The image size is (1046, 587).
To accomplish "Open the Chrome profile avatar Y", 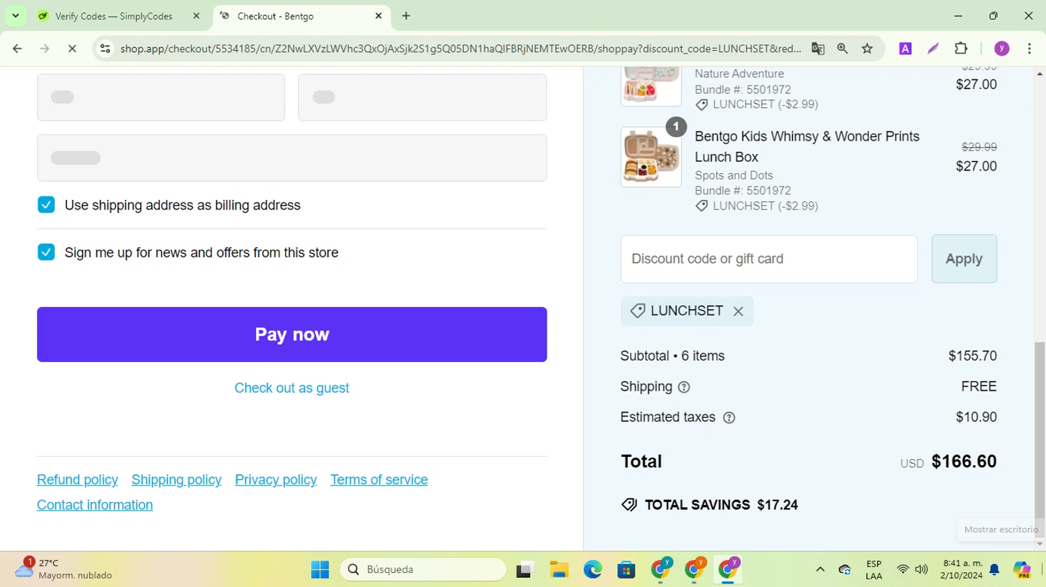I will (1002, 49).
